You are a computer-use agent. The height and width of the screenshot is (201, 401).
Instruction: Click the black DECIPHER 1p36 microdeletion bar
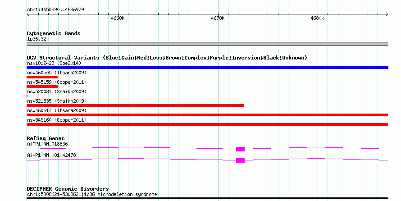click(x=207, y=198)
